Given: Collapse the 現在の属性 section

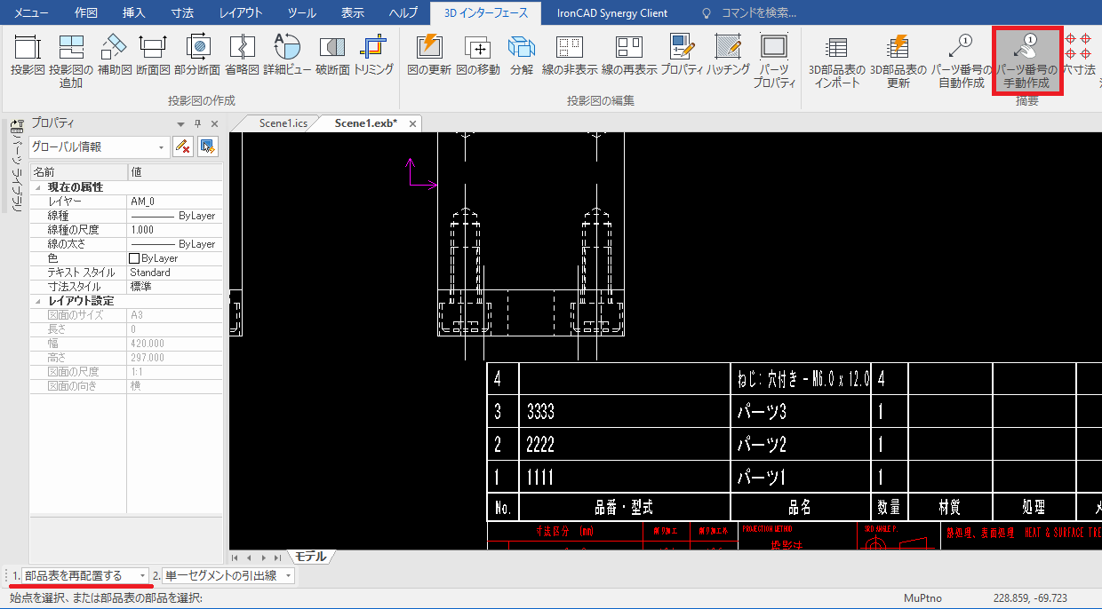Looking at the screenshot, I should pyautogui.click(x=38, y=187).
